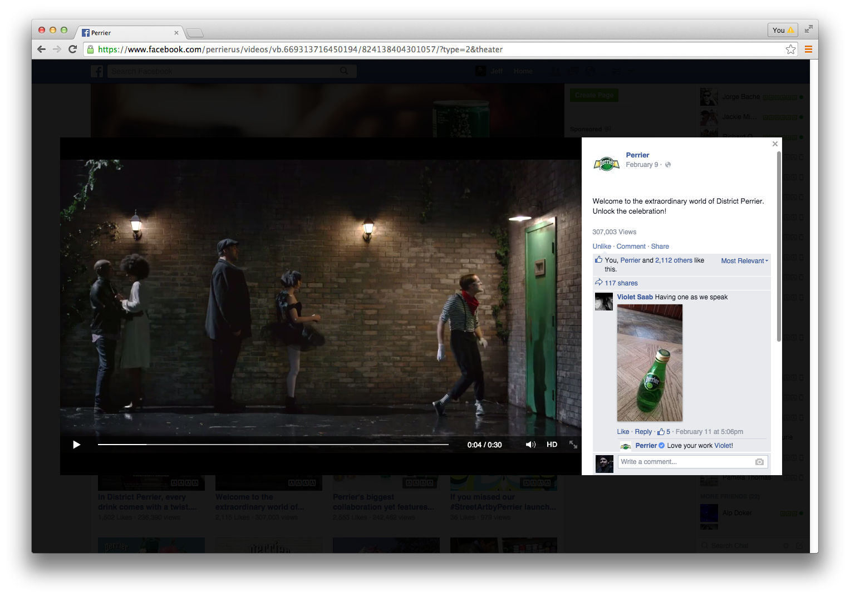Reload the page
The image size is (850, 597).
pos(72,50)
